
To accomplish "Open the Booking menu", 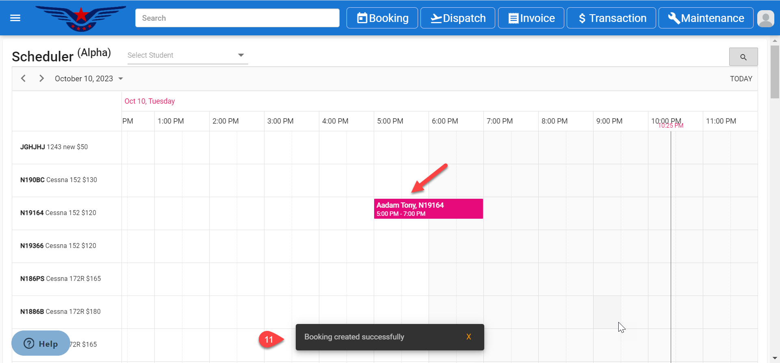I will click(382, 18).
